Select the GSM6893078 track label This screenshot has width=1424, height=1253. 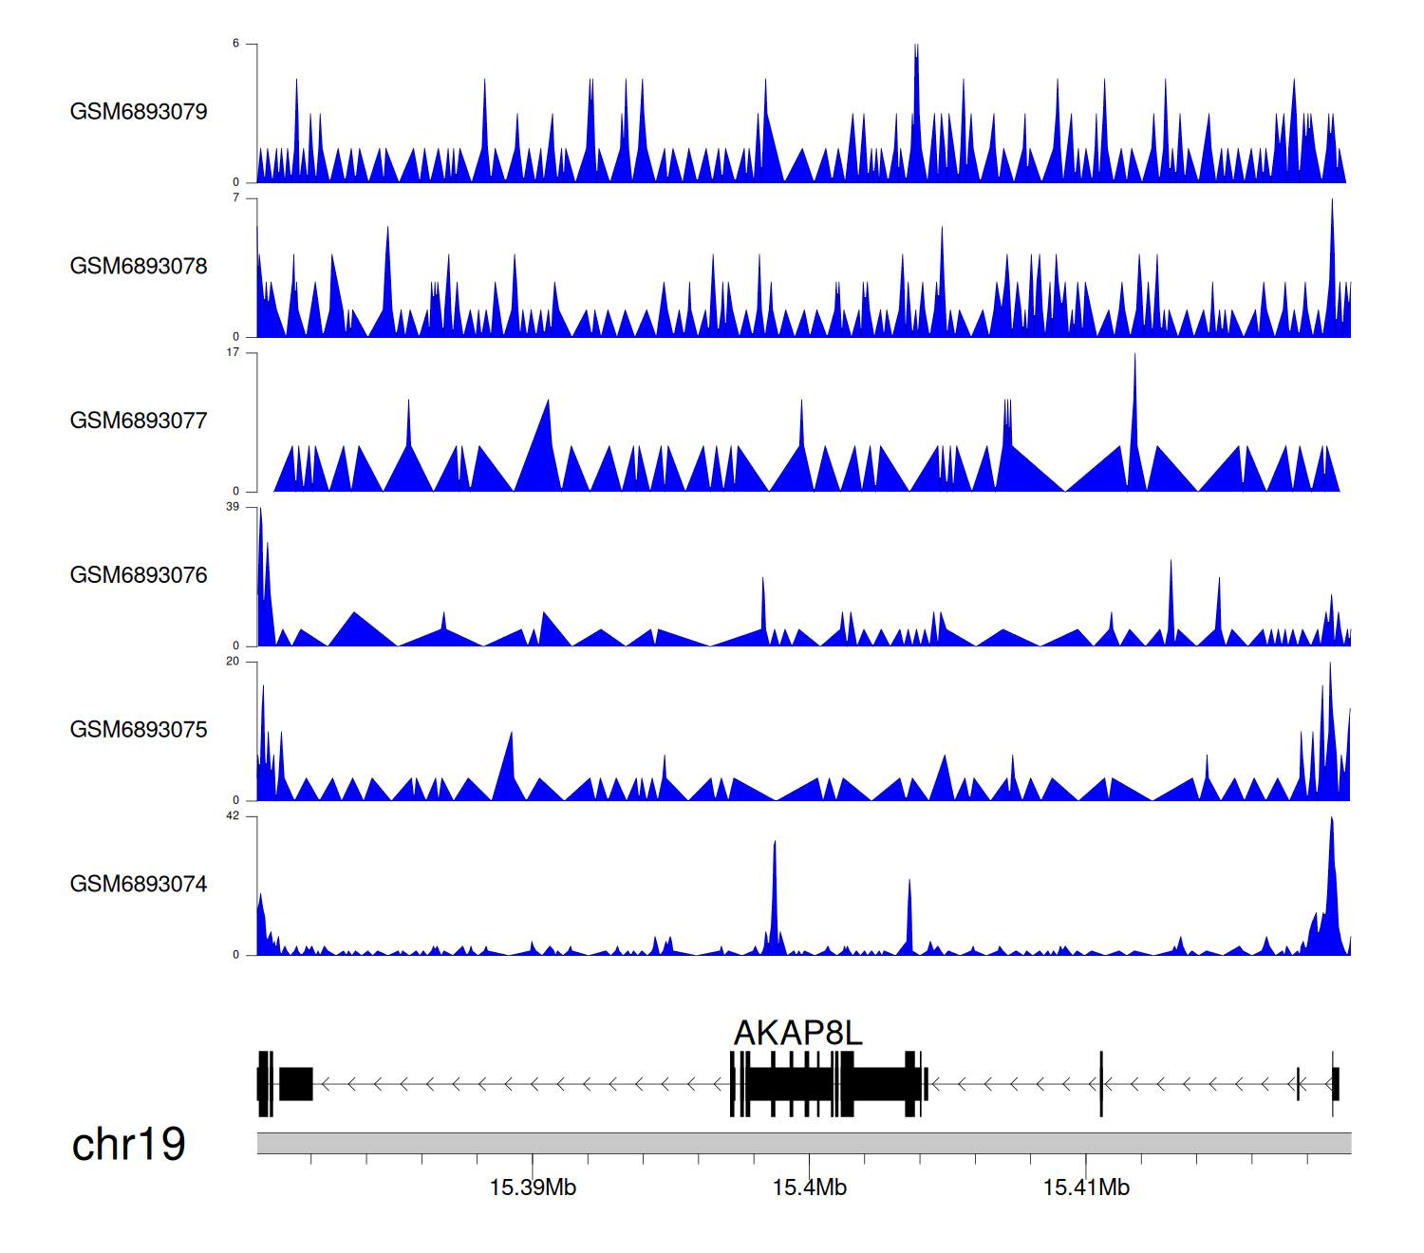coord(139,267)
